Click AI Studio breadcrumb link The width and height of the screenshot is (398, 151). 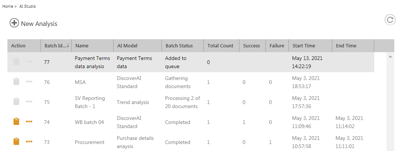(27, 7)
